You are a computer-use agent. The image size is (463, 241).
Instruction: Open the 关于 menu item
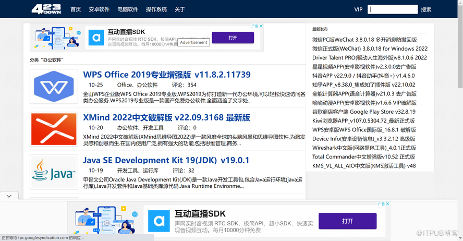(x=179, y=9)
